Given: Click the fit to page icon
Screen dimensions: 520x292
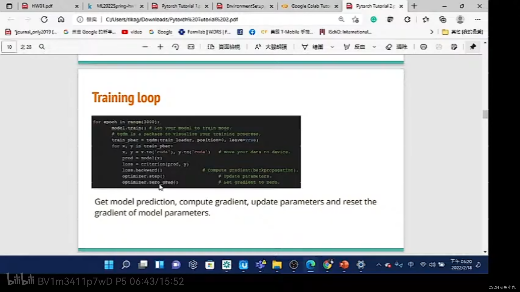Looking at the screenshot, I should tap(191, 47).
